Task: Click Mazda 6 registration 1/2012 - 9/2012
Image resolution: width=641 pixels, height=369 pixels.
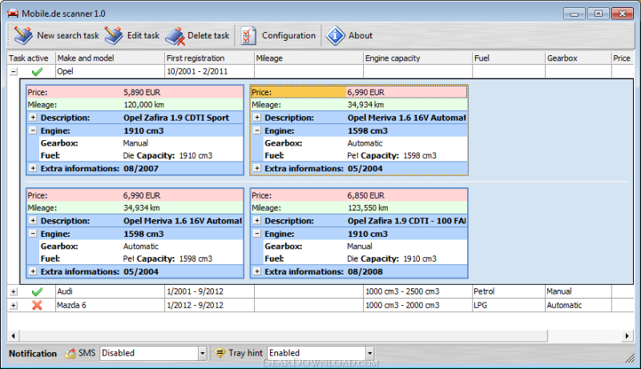Action: (195, 305)
